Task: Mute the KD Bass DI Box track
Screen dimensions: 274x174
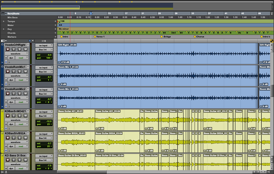Action: pos(25,160)
